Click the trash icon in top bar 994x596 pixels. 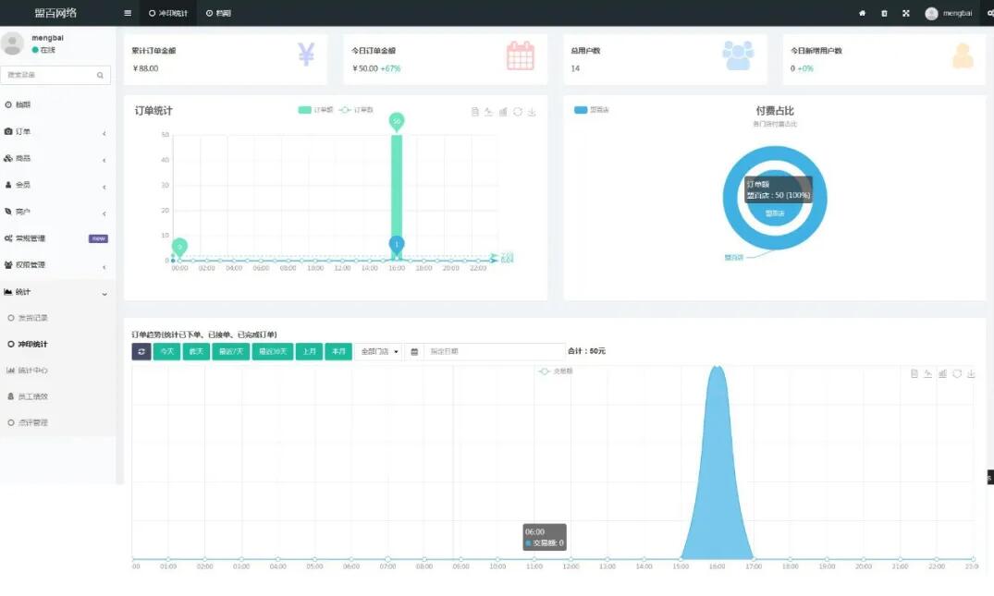884,13
